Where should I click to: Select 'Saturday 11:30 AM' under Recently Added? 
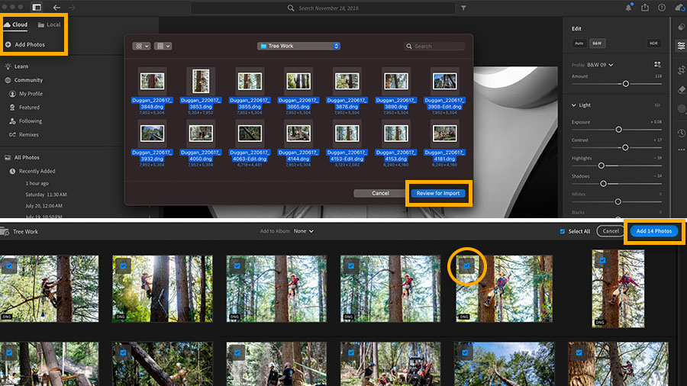point(46,195)
